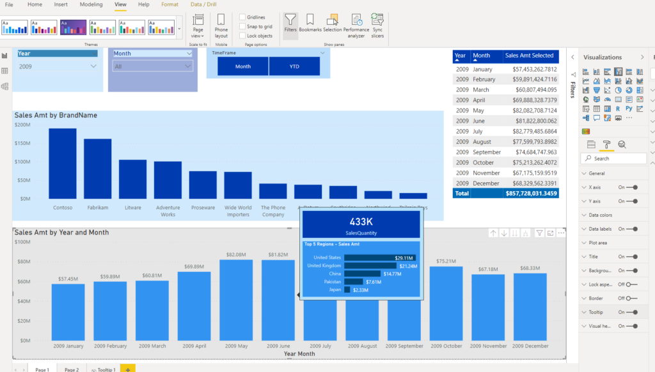Viewport: 655px width, 372px height.
Task: Switch to the Page 2 tab
Action: (x=72, y=369)
